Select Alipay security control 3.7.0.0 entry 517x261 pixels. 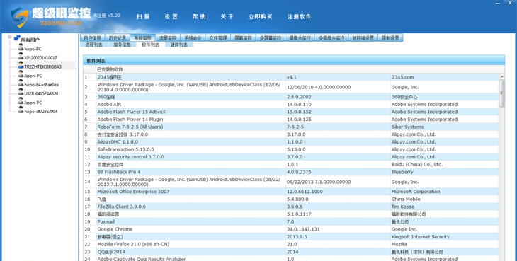click(x=291, y=157)
